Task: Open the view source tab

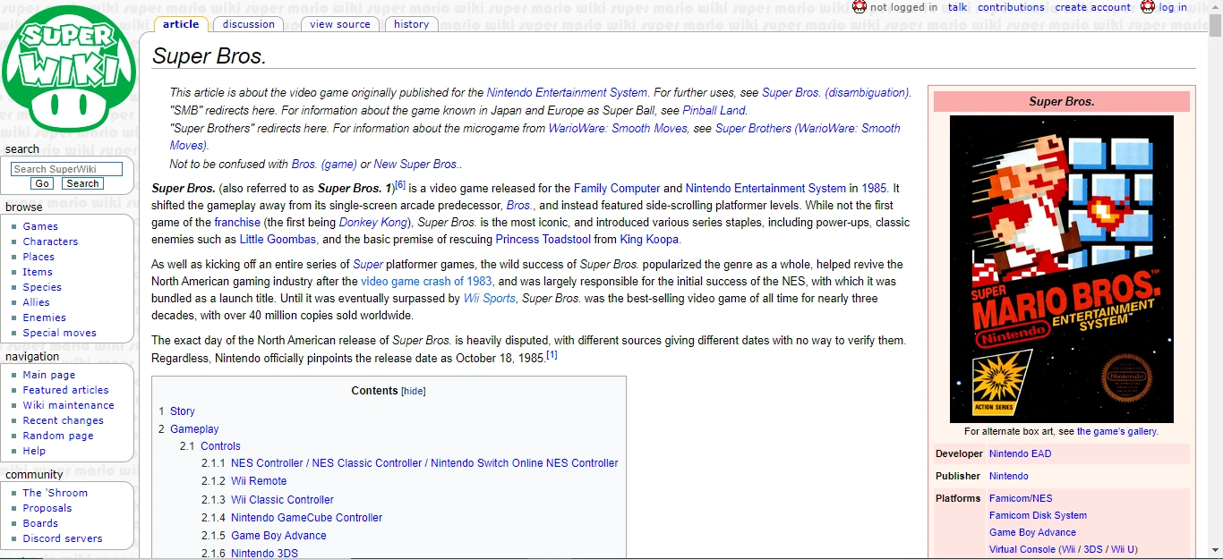Action: coord(340,24)
